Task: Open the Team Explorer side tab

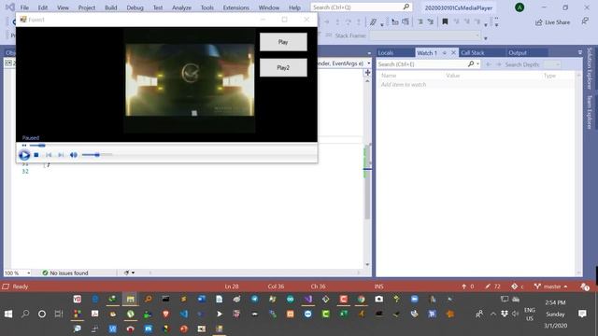Action: tap(590, 112)
